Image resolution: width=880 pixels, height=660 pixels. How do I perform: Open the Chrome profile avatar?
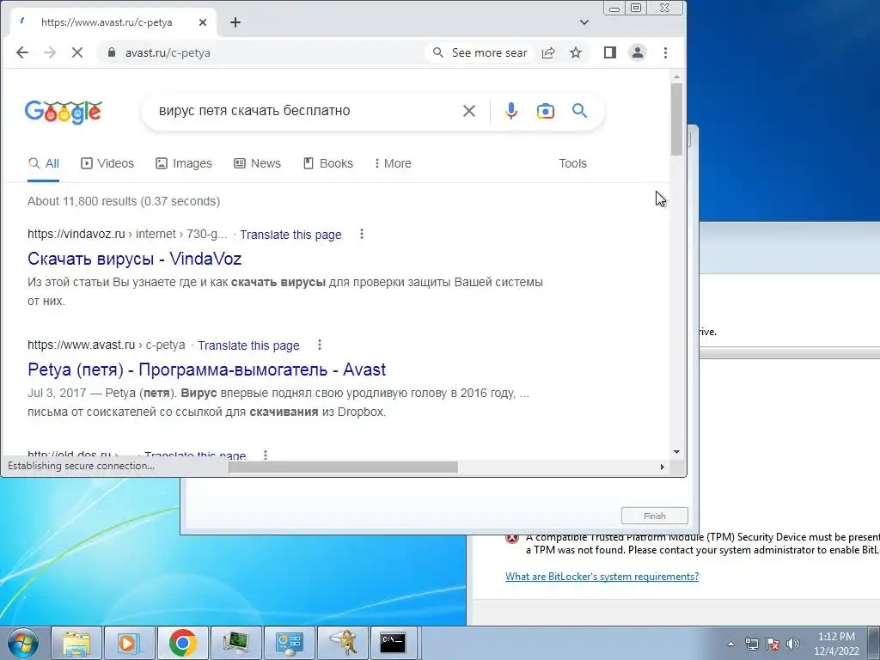pos(638,52)
